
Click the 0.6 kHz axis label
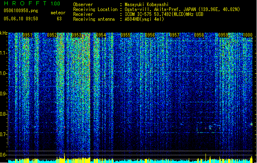pyautogui.click(x=3, y=155)
